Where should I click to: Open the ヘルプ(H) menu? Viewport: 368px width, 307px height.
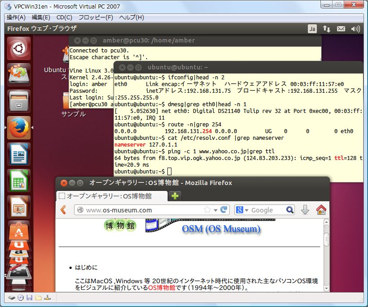click(131, 17)
